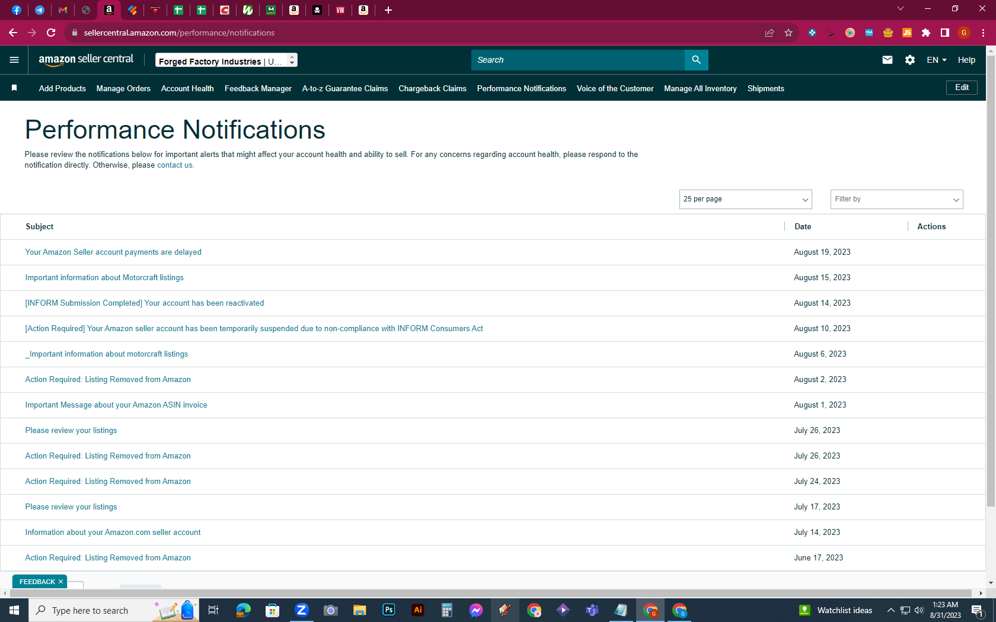The image size is (996, 622).
Task: Open the Chrome three-dot menu
Action: coord(983,33)
